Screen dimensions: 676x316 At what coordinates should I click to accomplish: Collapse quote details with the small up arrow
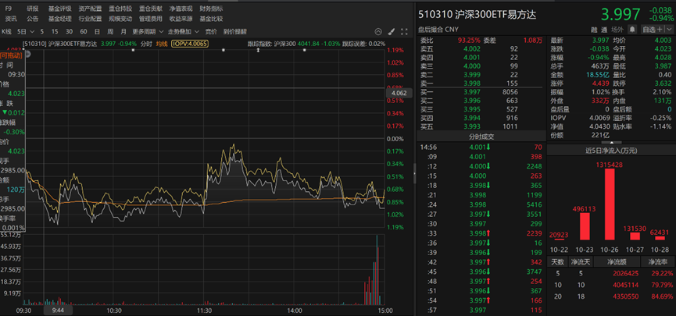(611, 142)
